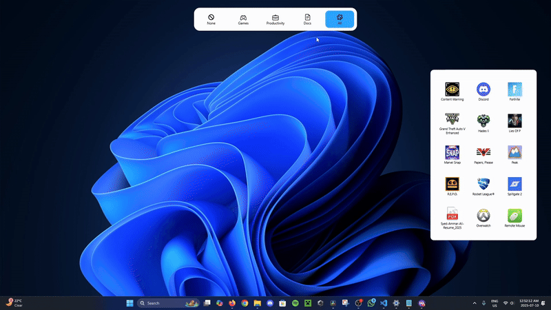The width and height of the screenshot is (551, 310).
Task: Launch Rocket League from the panel
Action: (x=483, y=185)
